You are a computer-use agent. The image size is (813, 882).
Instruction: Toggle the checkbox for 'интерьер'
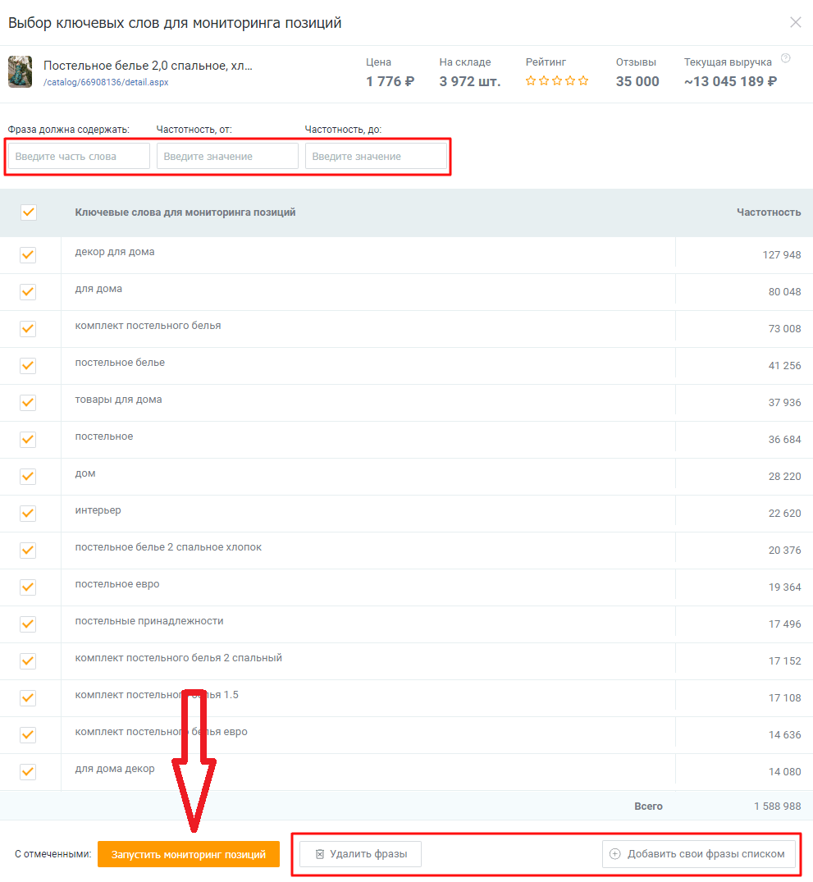click(28, 514)
